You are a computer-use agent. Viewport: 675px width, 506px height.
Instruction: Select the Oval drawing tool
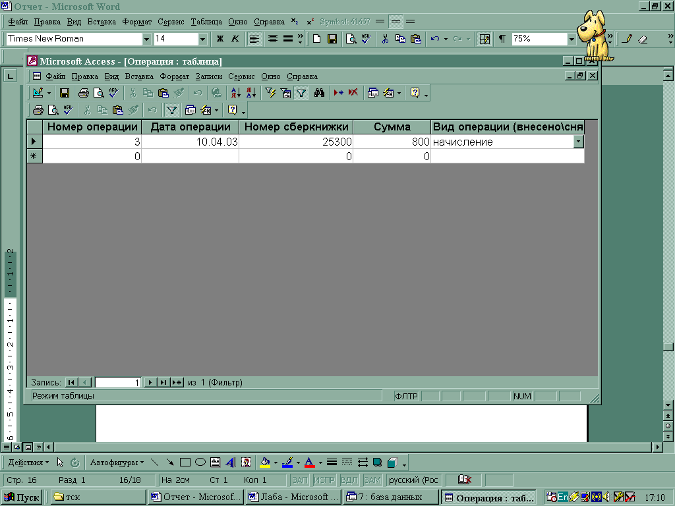pos(200,463)
